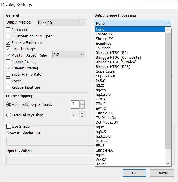Choose Simple 2X filter

pyautogui.click(x=130, y=39)
